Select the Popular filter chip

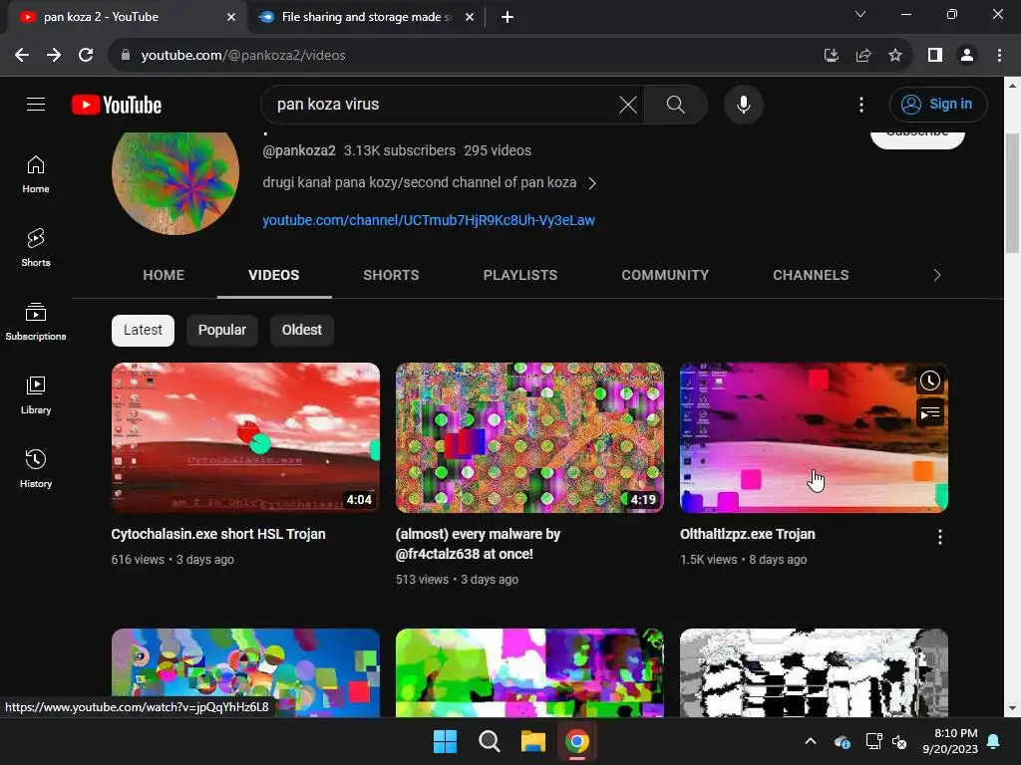[222, 330]
